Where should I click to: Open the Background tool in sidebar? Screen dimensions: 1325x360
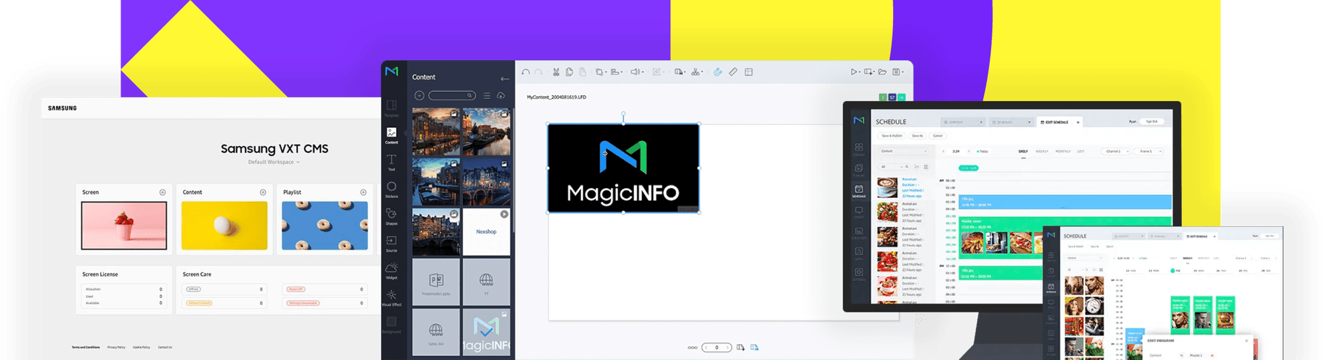point(392,325)
